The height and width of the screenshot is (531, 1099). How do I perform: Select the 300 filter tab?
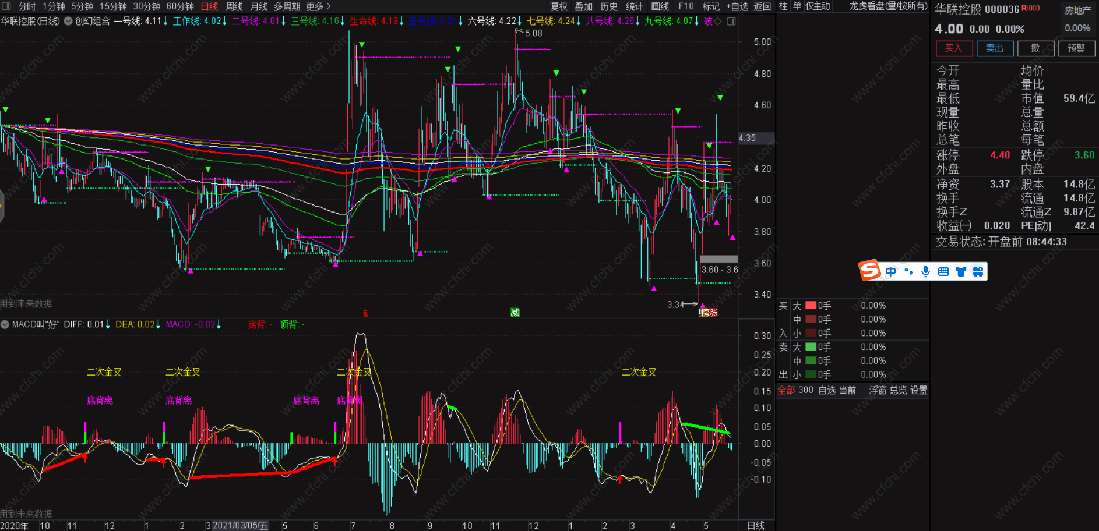[806, 390]
